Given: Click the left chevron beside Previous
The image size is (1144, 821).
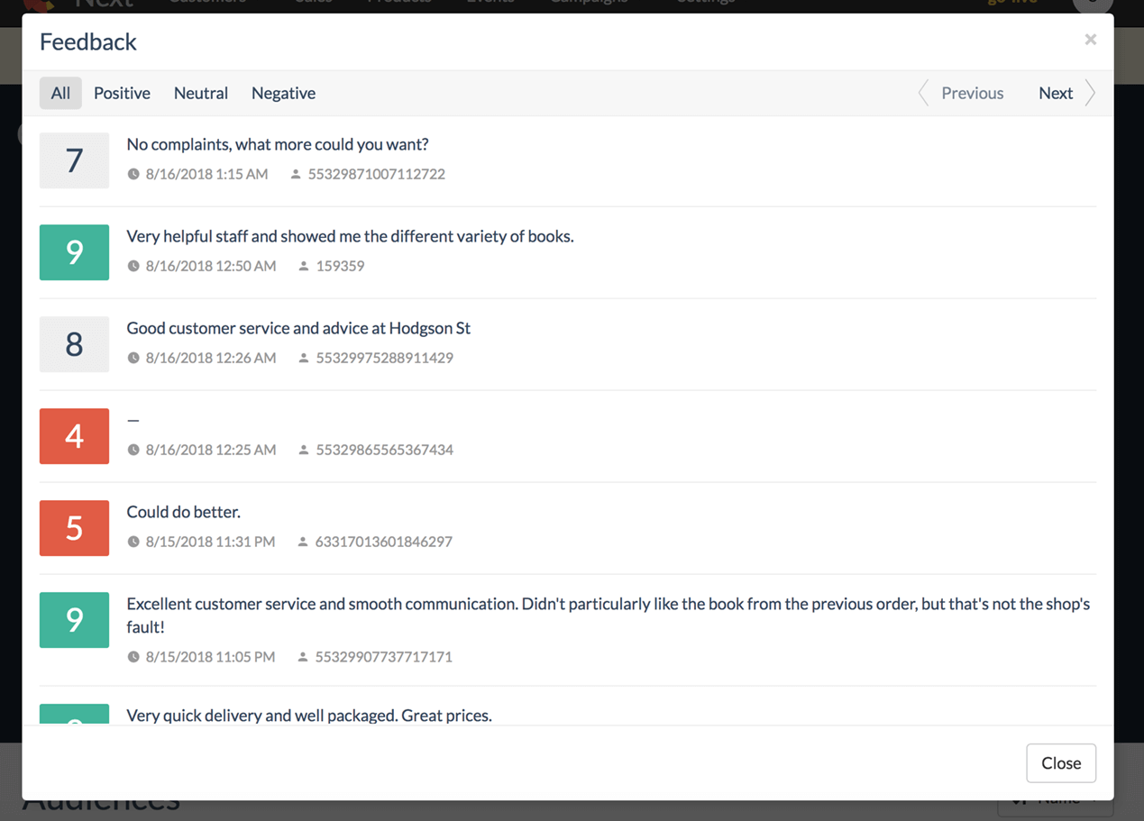Looking at the screenshot, I should (923, 93).
